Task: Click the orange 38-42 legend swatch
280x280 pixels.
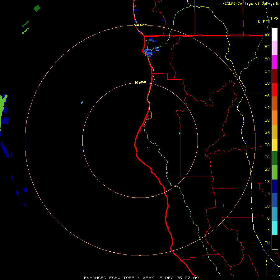Action: pos(275,118)
